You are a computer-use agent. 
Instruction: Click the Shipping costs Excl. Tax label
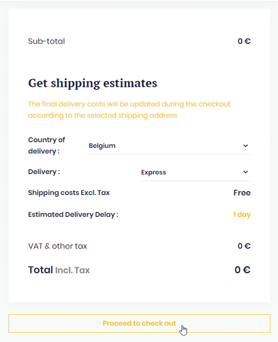point(69,193)
